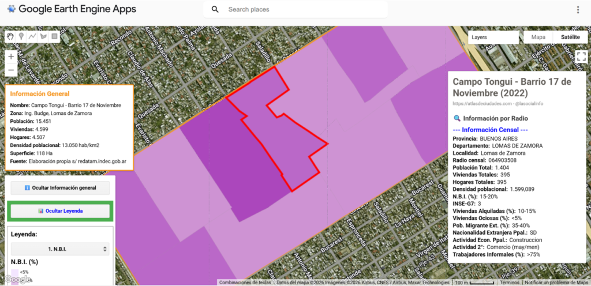
Task: Open the 1. N.B.I. legend selector
Action: [61, 249]
